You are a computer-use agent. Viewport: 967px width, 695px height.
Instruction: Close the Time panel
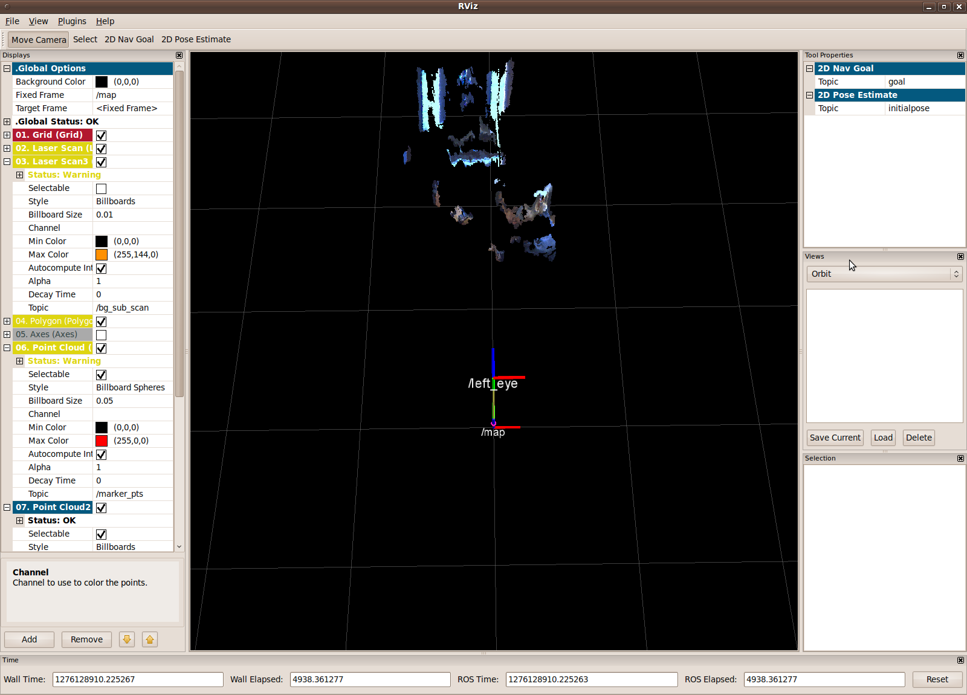tap(960, 660)
